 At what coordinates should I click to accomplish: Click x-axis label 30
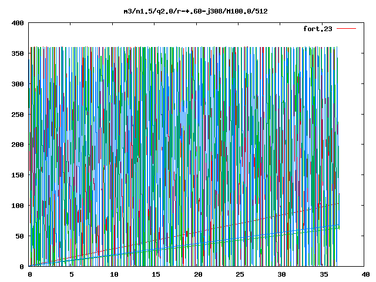pos(282,274)
